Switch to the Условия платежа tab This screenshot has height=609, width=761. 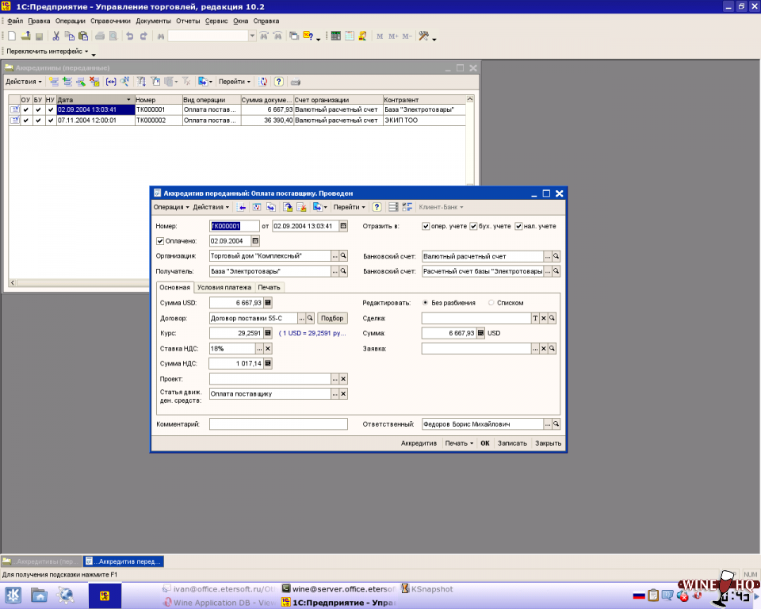[224, 287]
